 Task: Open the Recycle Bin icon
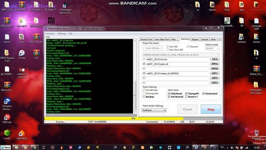[x=256, y=135]
